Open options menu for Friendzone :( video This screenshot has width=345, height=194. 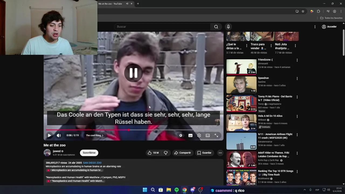point(297,60)
